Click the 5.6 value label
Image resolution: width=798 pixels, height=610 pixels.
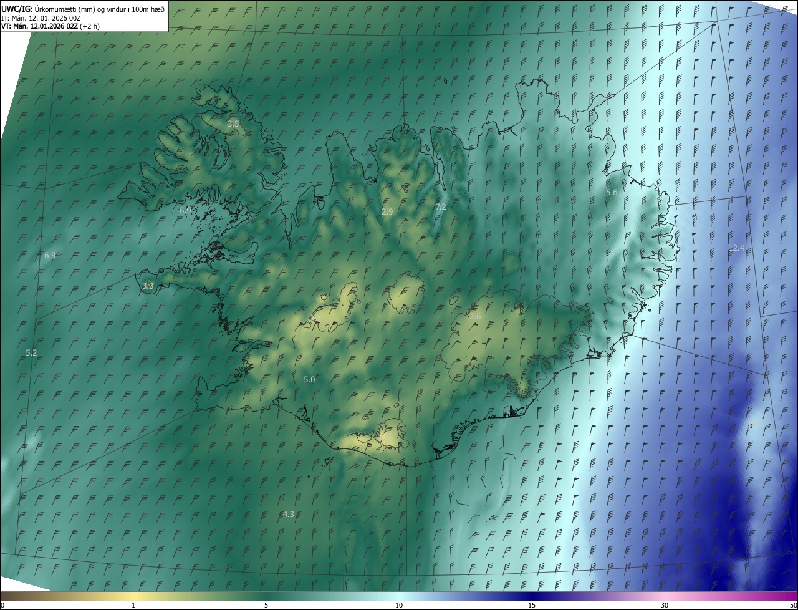(x=612, y=193)
